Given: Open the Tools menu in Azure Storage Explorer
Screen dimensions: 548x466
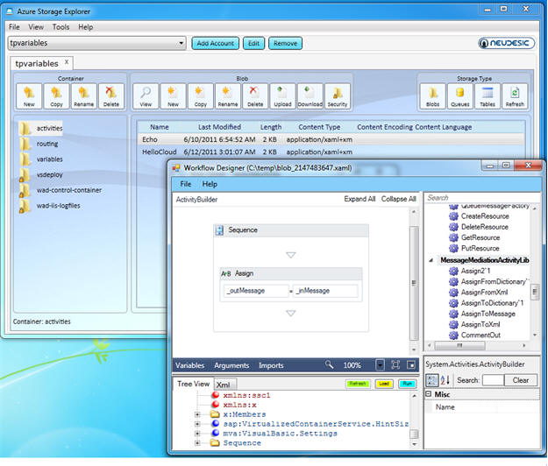Looking at the screenshot, I should pyautogui.click(x=60, y=27).
